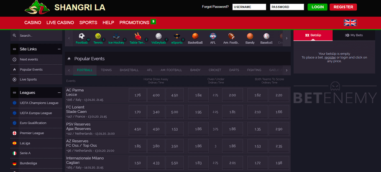381x172 pixels.
Task: Click the search magnifier icon
Action: click(x=14, y=35)
